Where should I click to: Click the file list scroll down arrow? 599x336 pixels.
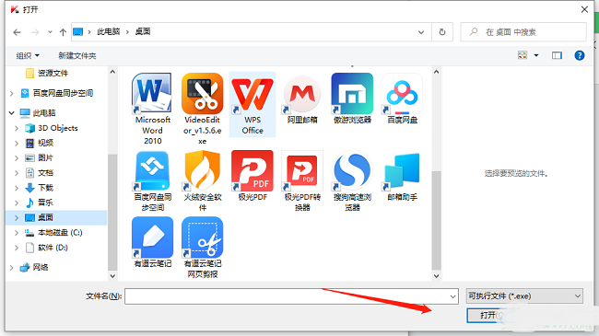[x=436, y=275]
